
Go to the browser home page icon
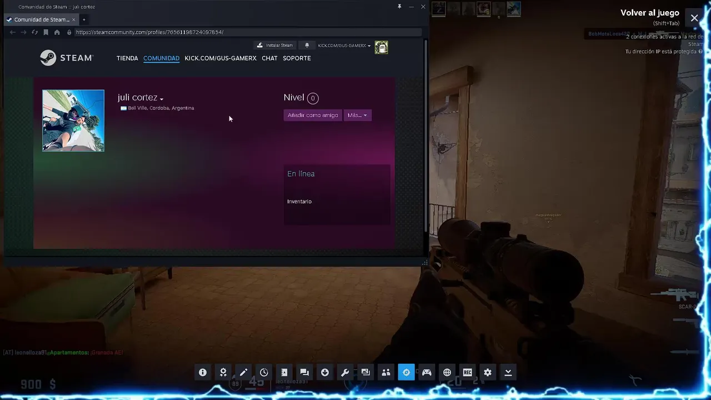click(57, 32)
